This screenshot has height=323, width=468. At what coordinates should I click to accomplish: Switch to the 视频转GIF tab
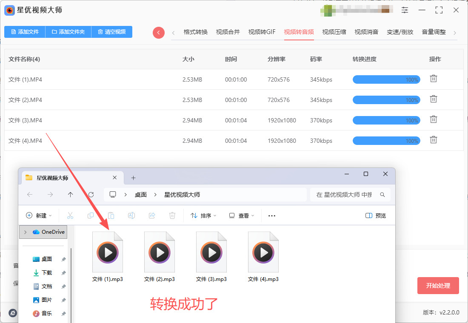pos(262,32)
